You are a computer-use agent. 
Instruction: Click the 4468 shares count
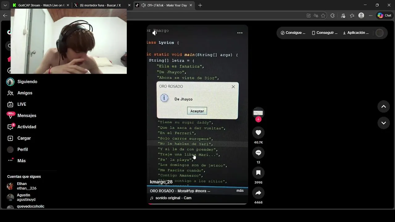[258, 203]
